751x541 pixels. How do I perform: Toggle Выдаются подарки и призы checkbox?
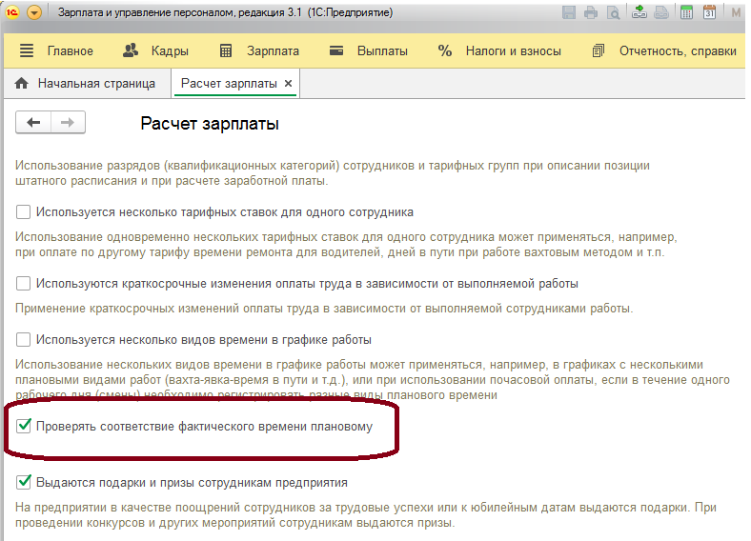click(24, 482)
